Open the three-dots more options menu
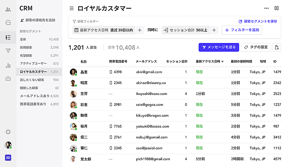Viewport: 287px width, 167px height. [266, 8]
